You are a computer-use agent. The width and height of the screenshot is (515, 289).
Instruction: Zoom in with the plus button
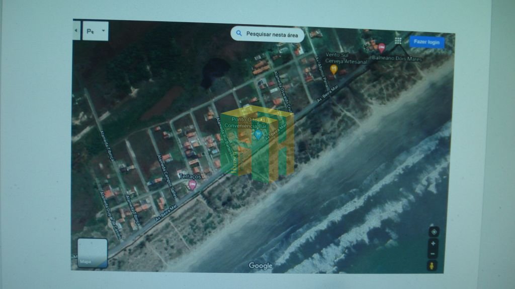pos(433,243)
